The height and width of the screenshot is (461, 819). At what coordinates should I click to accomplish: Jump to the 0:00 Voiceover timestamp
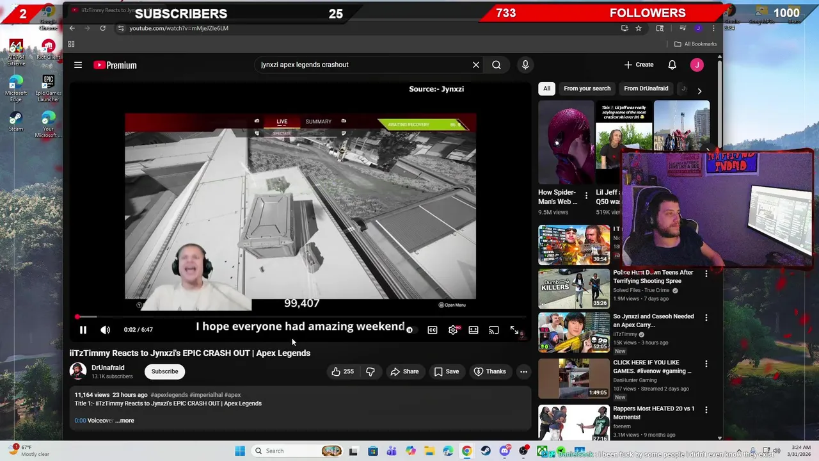click(80, 421)
